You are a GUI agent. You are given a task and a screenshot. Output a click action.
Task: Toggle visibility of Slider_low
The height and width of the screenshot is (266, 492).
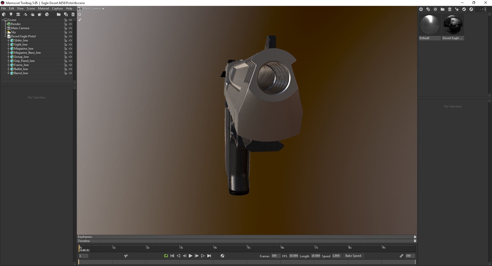(x=70, y=40)
